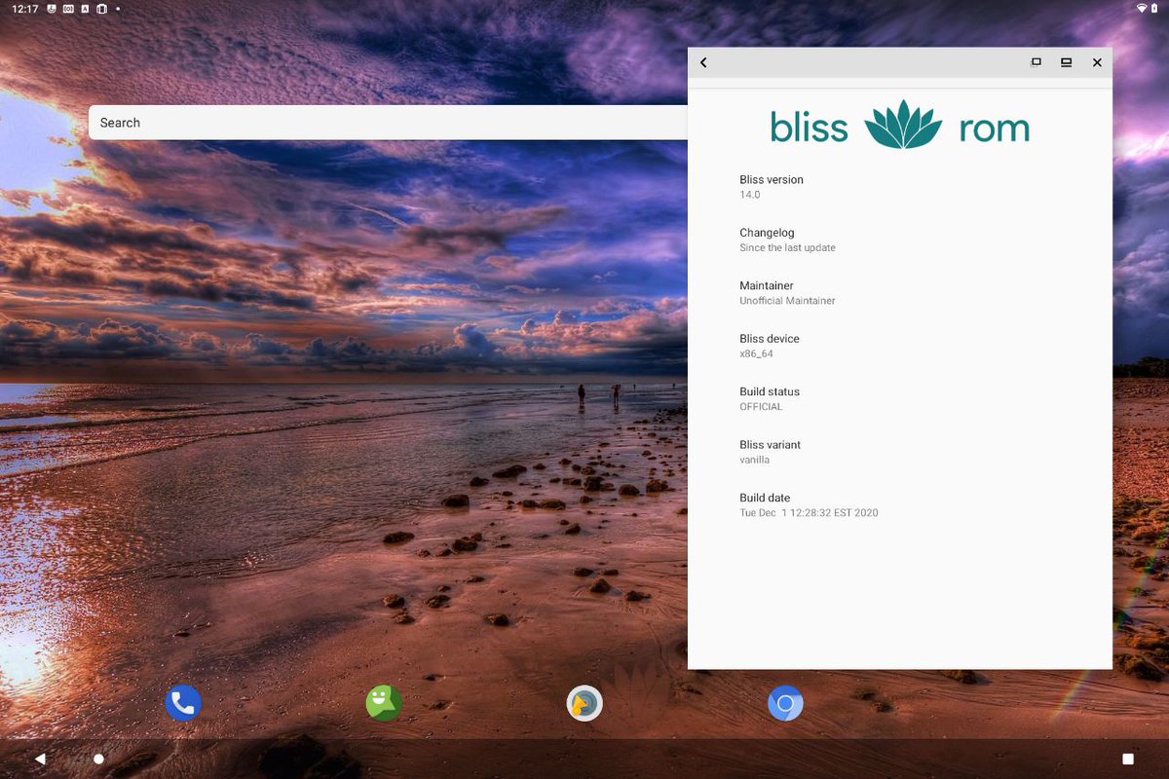This screenshot has height=779, width=1169.
Task: Tap the screen-record style notification icon
Action: pyautogui.click(x=68, y=8)
